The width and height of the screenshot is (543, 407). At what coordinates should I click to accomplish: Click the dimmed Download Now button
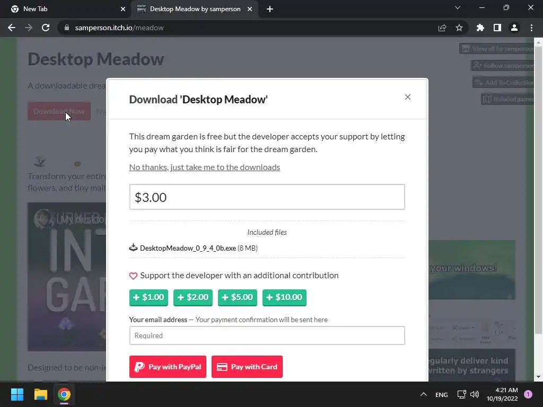tap(59, 111)
